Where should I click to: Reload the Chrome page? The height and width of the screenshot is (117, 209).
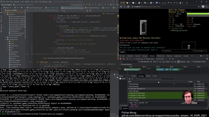pos(128,6)
